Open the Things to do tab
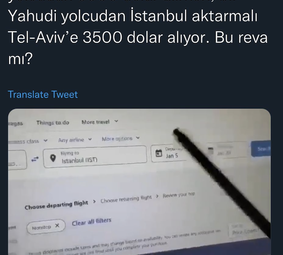283x255 pixels. [x=53, y=123]
